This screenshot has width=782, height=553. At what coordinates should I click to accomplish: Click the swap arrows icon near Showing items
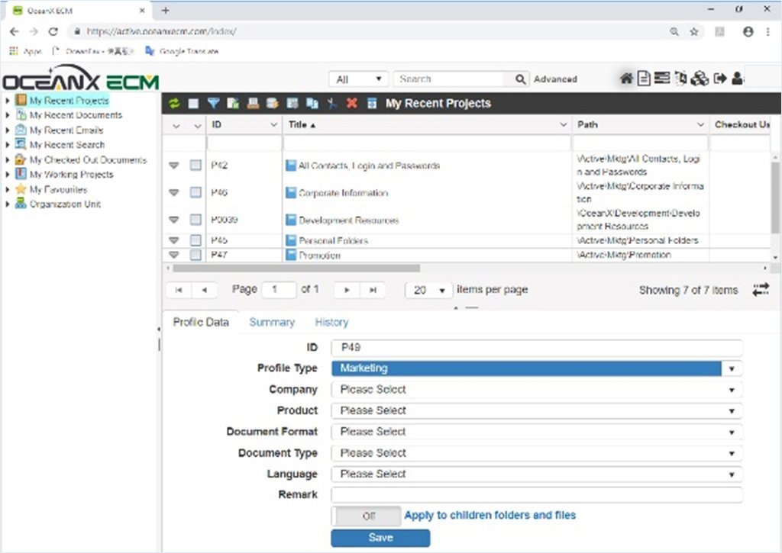[x=761, y=289]
